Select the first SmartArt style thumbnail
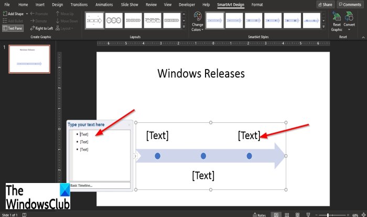The image size is (367, 217). coord(215,20)
